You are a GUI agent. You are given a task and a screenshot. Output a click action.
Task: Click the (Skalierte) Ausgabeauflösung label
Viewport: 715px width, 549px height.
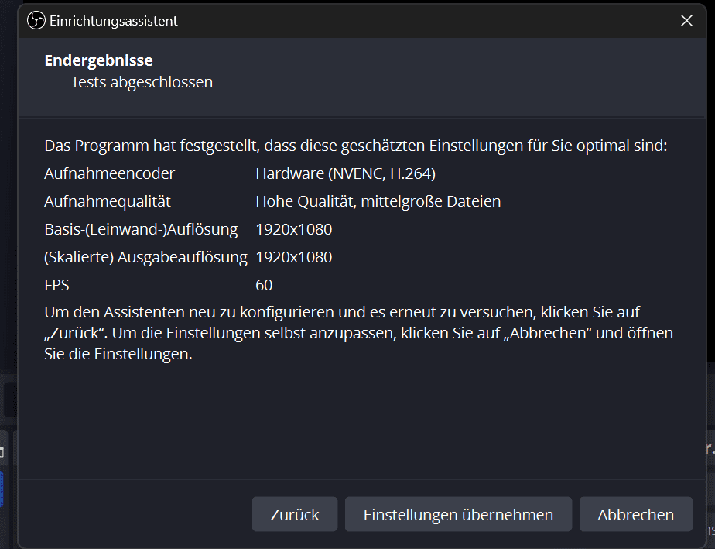[145, 257]
